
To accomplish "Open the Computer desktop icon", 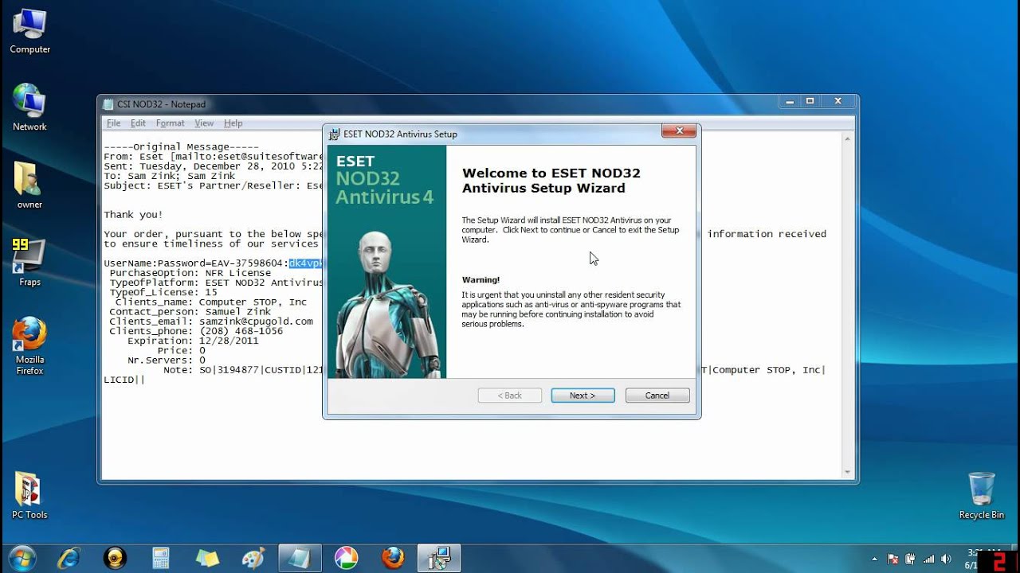I will [29, 32].
